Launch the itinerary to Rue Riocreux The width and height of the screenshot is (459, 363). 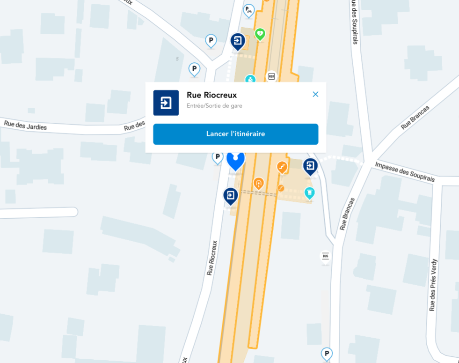236,134
